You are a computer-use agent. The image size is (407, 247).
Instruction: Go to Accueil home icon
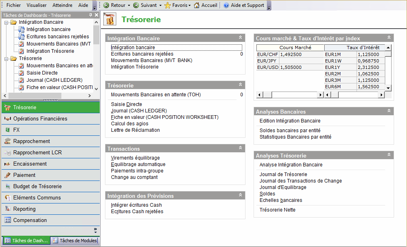pyautogui.click(x=197, y=5)
